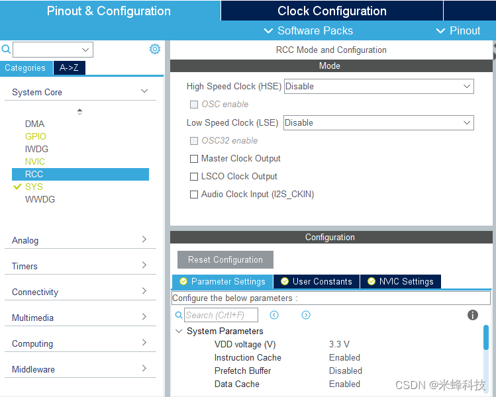Click the VDD voltage value 3.3 V

[339, 344]
